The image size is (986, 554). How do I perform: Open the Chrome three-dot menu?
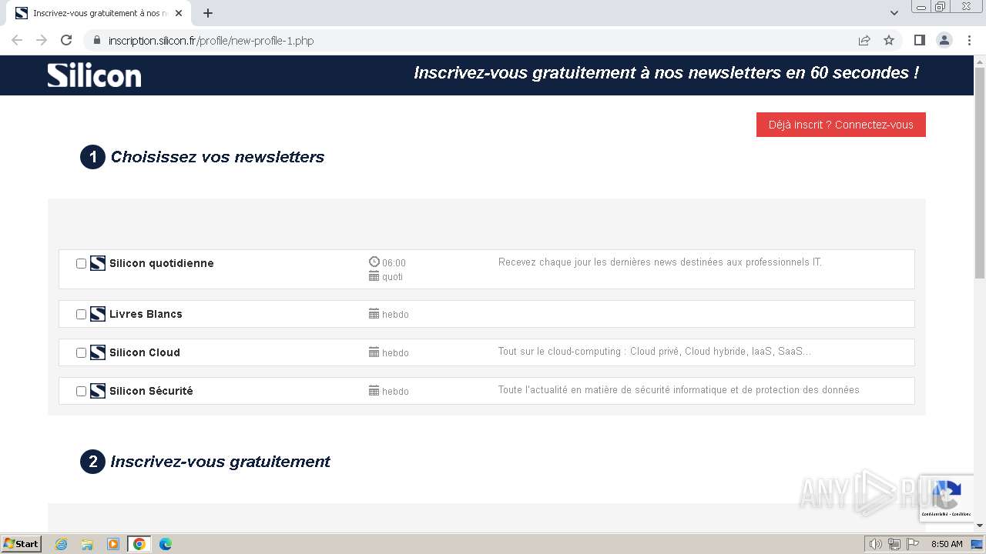970,40
